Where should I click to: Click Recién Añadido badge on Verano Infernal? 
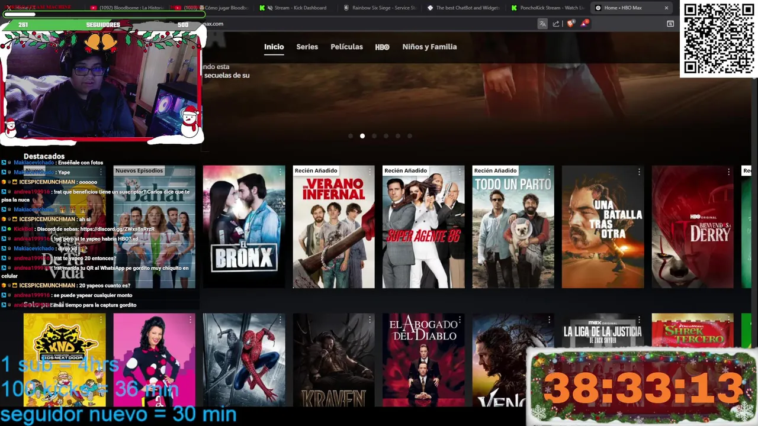(x=316, y=170)
